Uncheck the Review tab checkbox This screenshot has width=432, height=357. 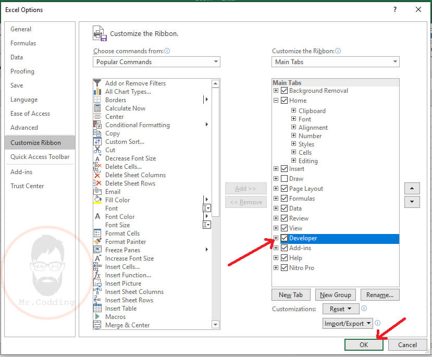285,218
